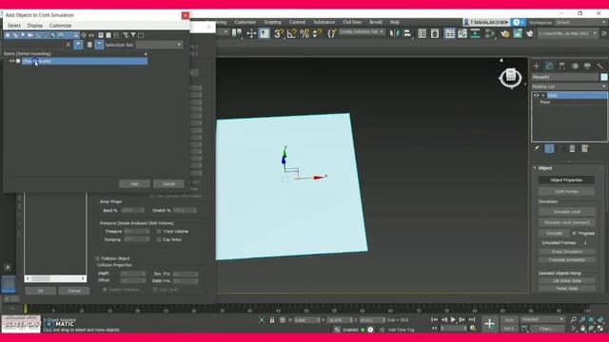
Task: Toggle cameras display filter icon in dialog
Action: tap(30, 35)
